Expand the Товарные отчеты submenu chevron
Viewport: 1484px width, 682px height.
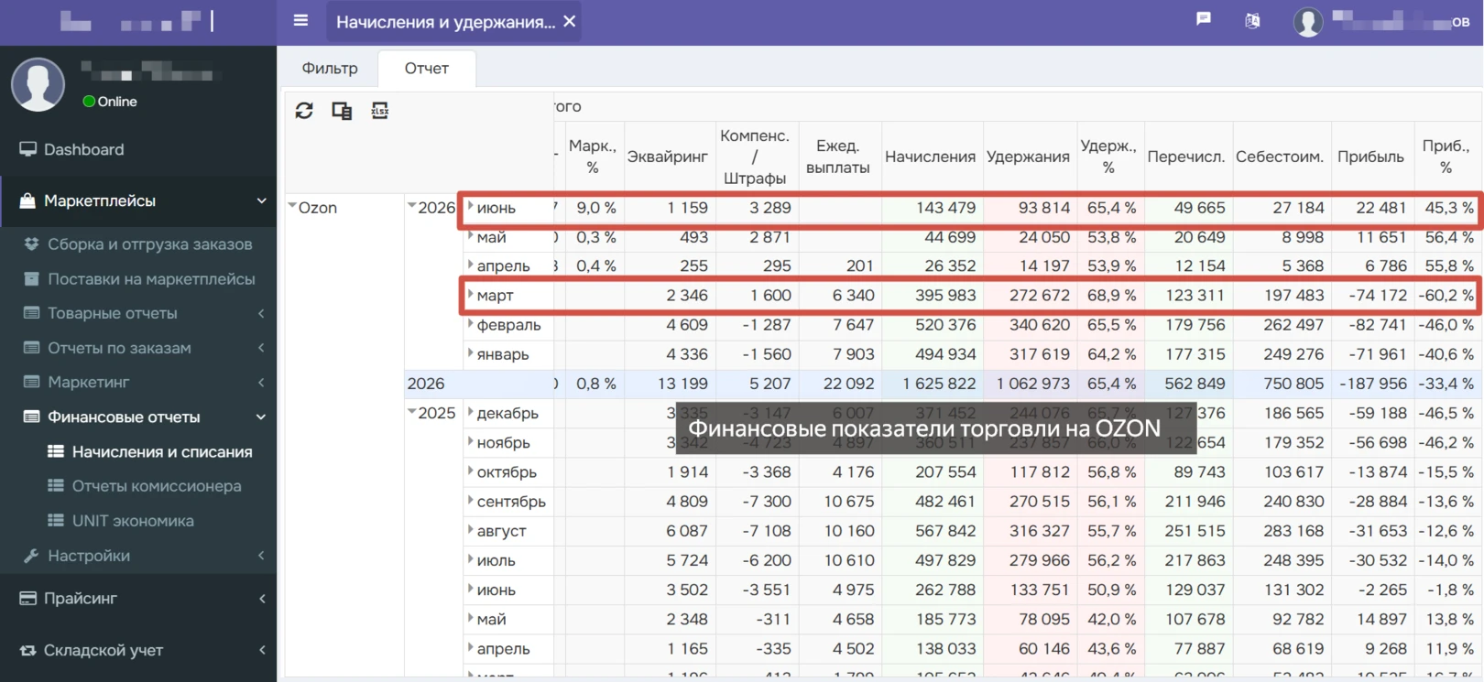[261, 313]
